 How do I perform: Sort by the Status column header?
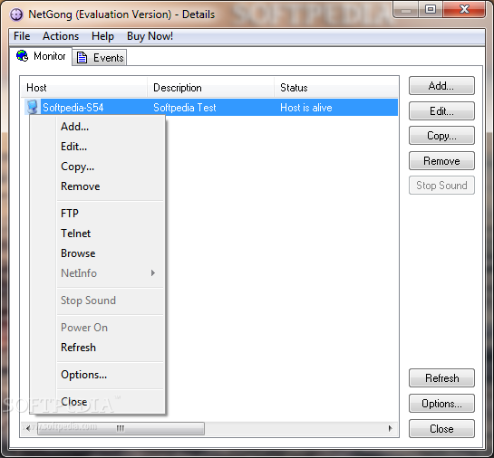[x=336, y=88]
